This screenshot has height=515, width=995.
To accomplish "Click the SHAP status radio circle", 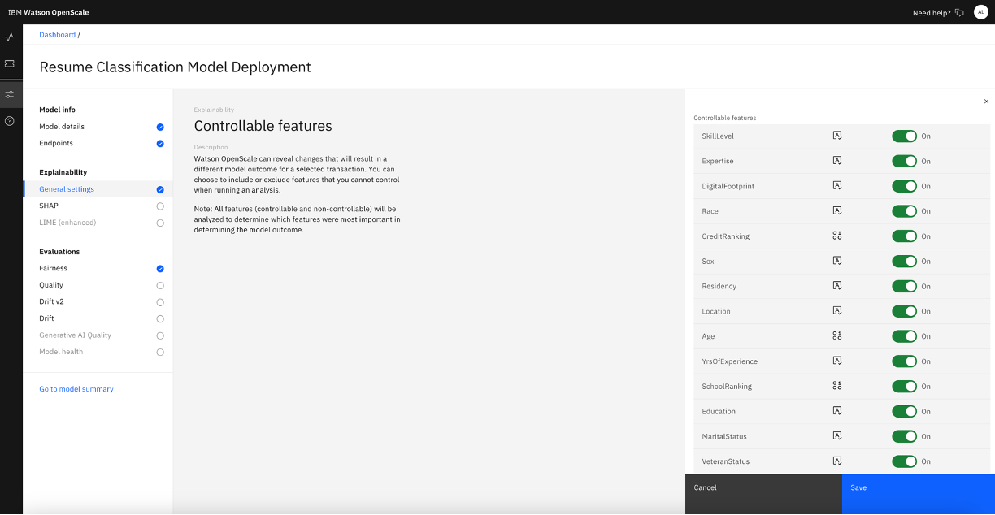I will [160, 206].
